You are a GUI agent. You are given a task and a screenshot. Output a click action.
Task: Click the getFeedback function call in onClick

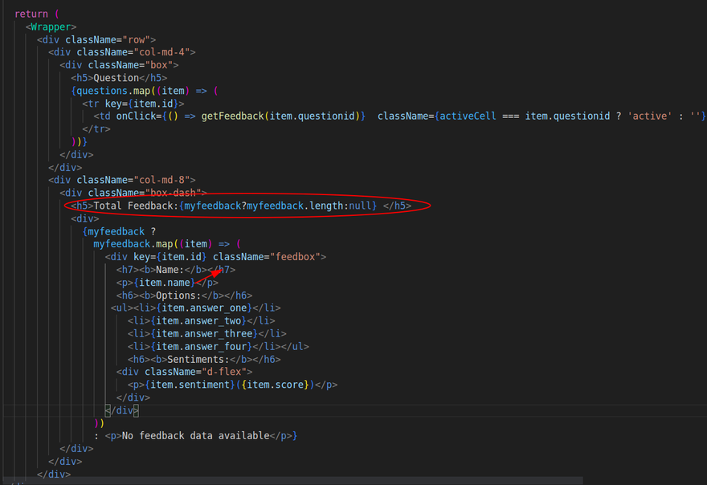(x=232, y=116)
